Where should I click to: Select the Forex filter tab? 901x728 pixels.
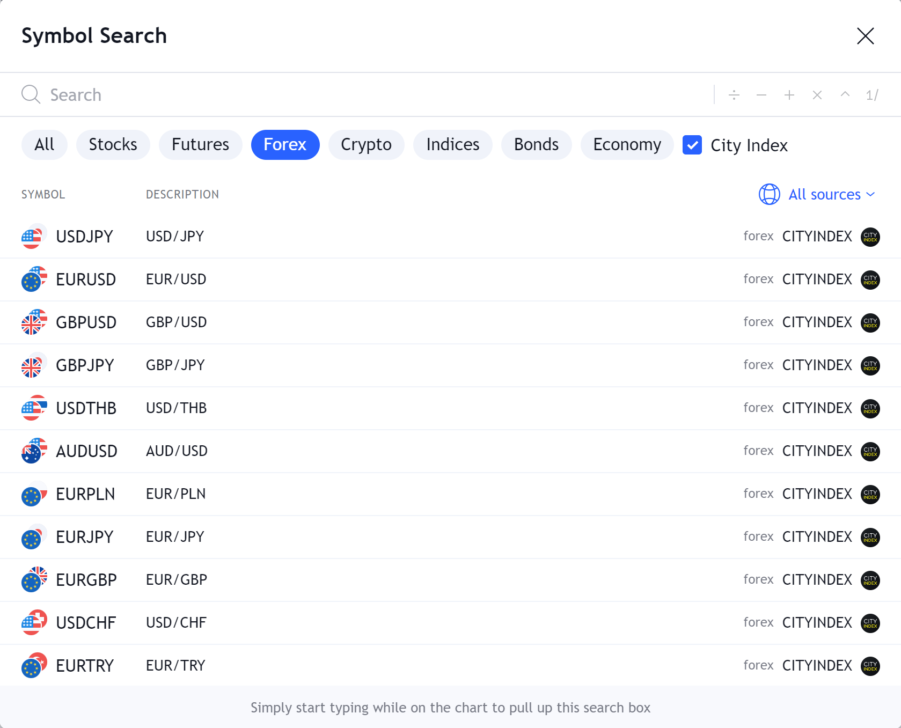click(x=285, y=145)
